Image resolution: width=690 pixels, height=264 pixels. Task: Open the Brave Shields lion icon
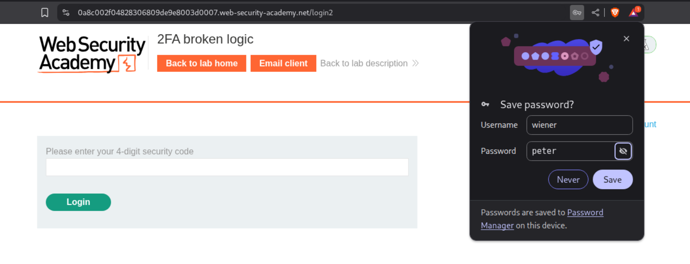615,13
